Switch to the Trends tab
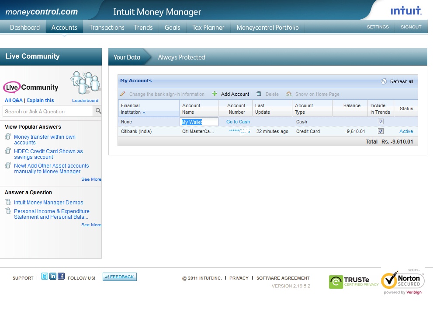The width and height of the screenshot is (433, 312). click(x=143, y=28)
